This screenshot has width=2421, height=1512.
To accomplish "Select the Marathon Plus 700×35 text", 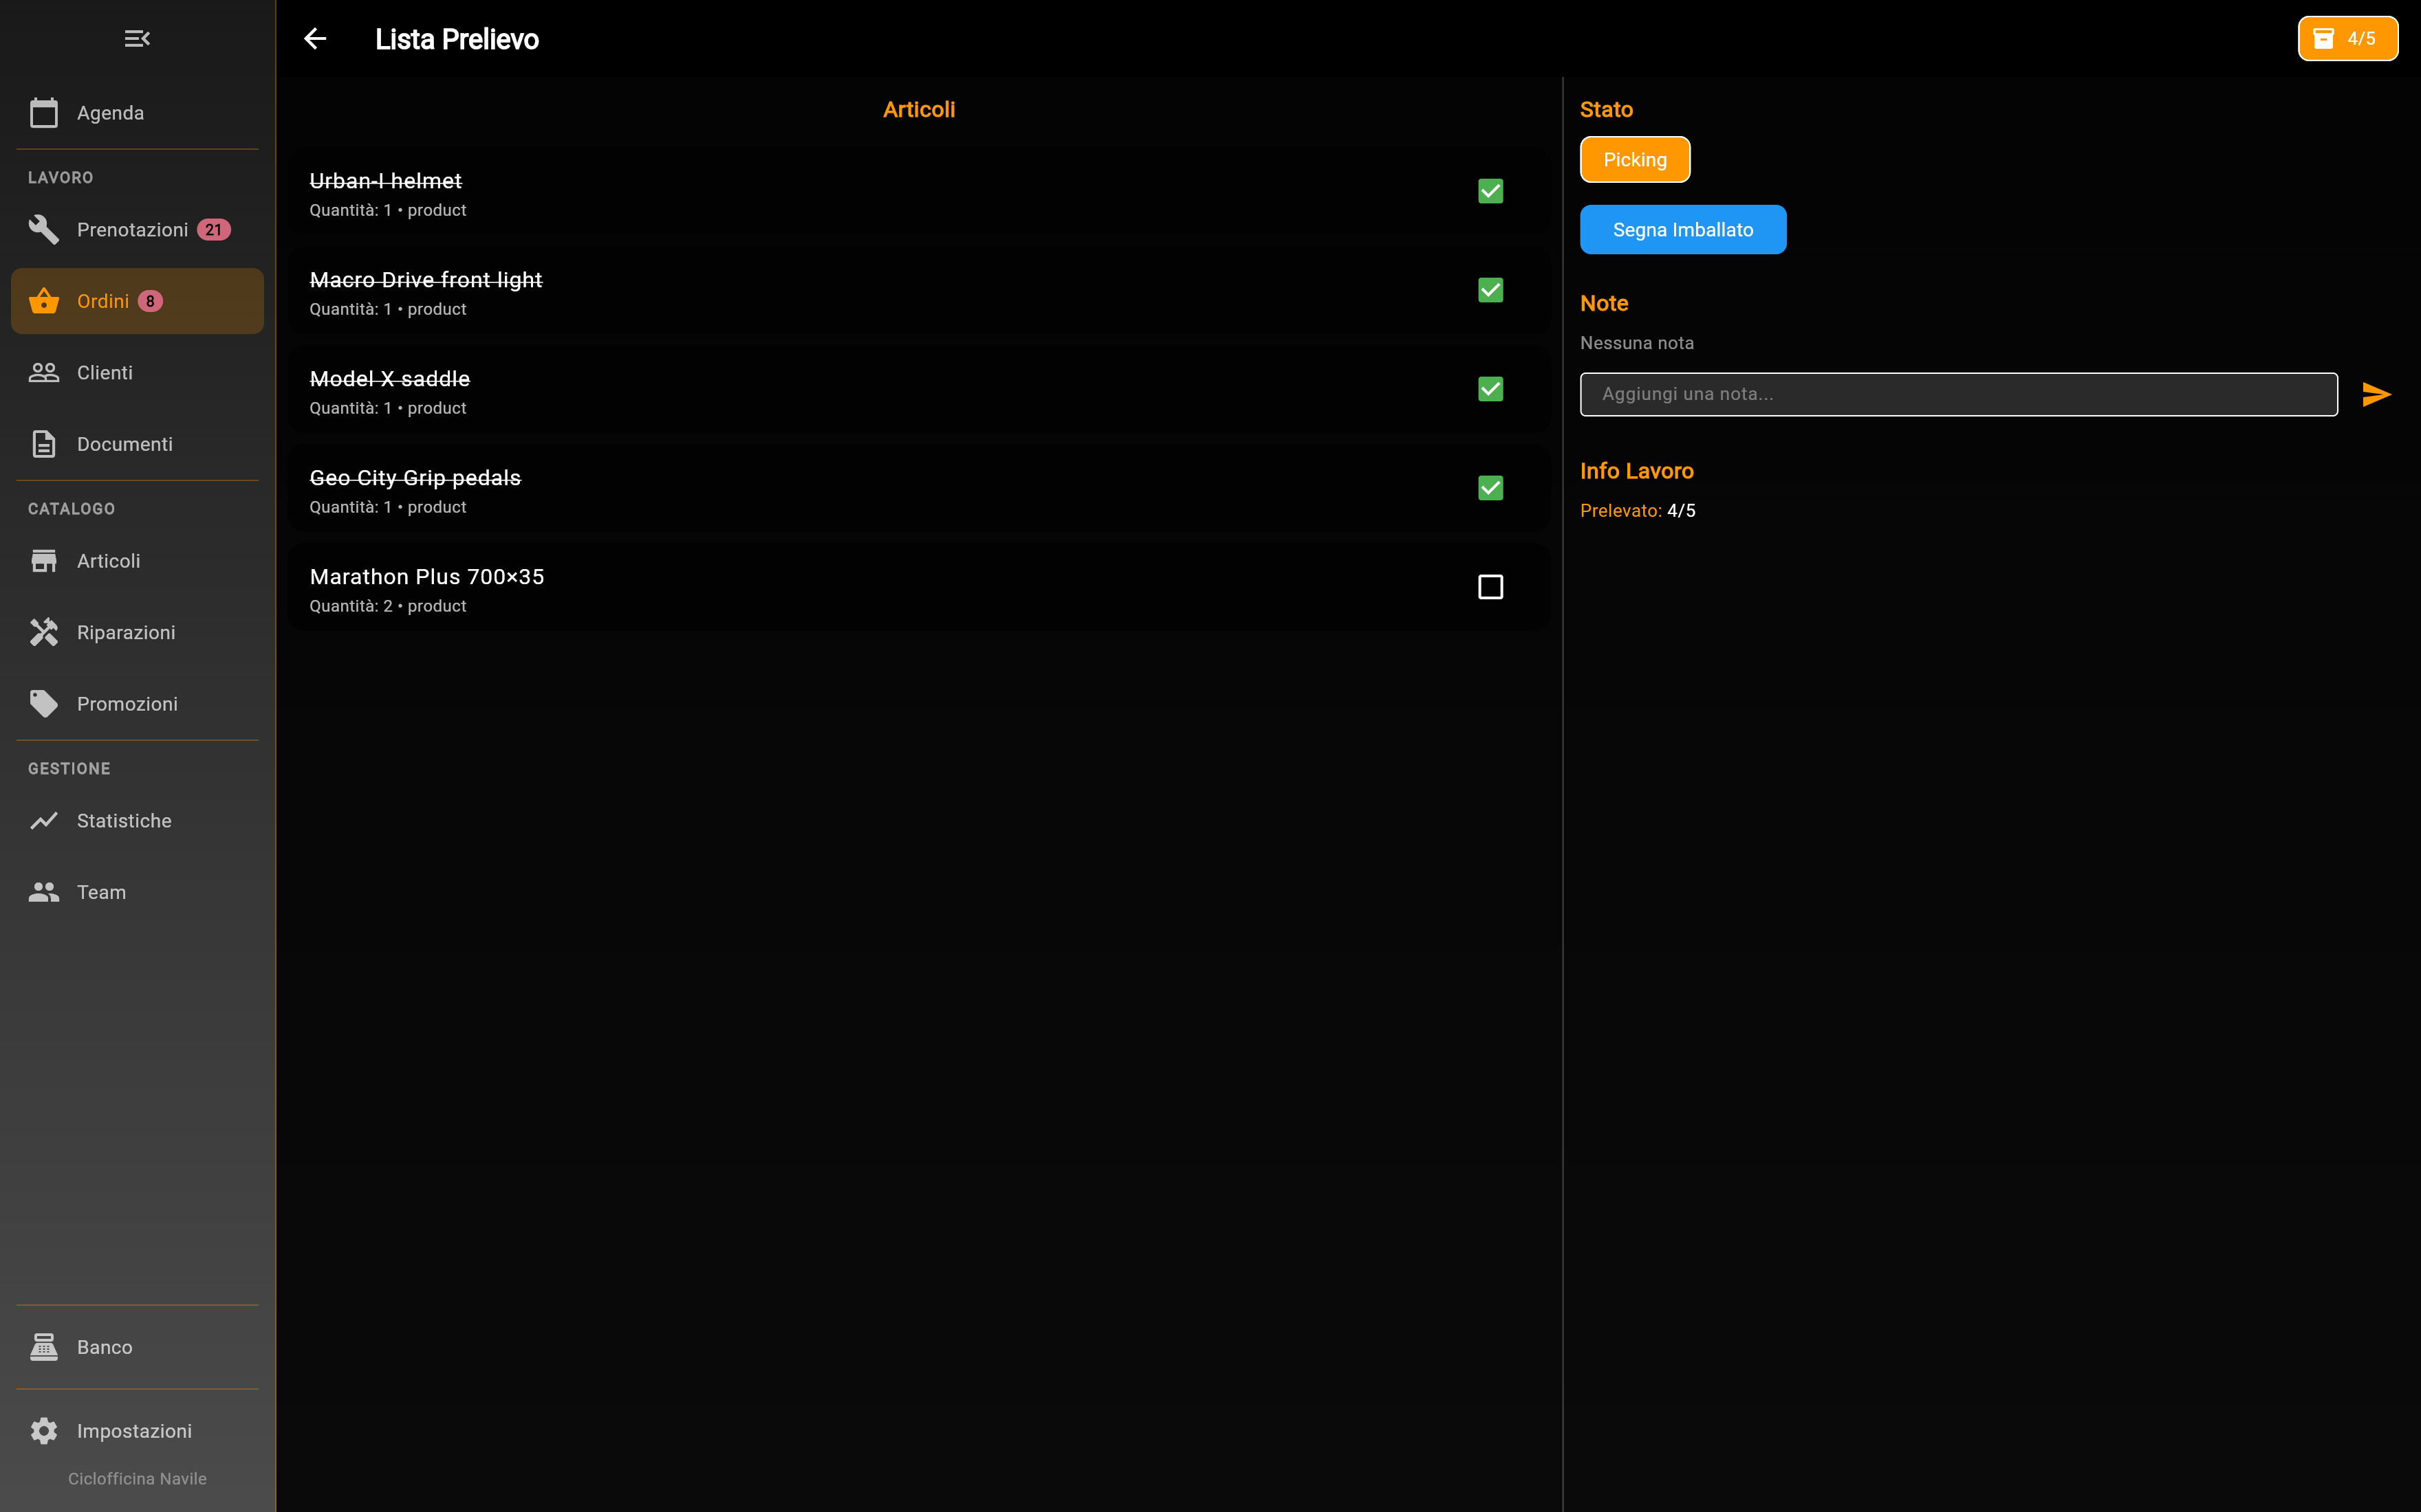I will tap(426, 577).
